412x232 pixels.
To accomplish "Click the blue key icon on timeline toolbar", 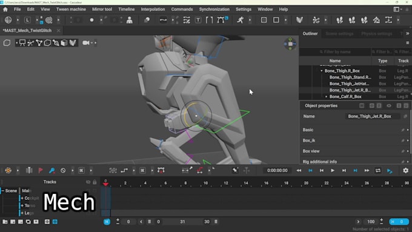I will tap(51, 171).
